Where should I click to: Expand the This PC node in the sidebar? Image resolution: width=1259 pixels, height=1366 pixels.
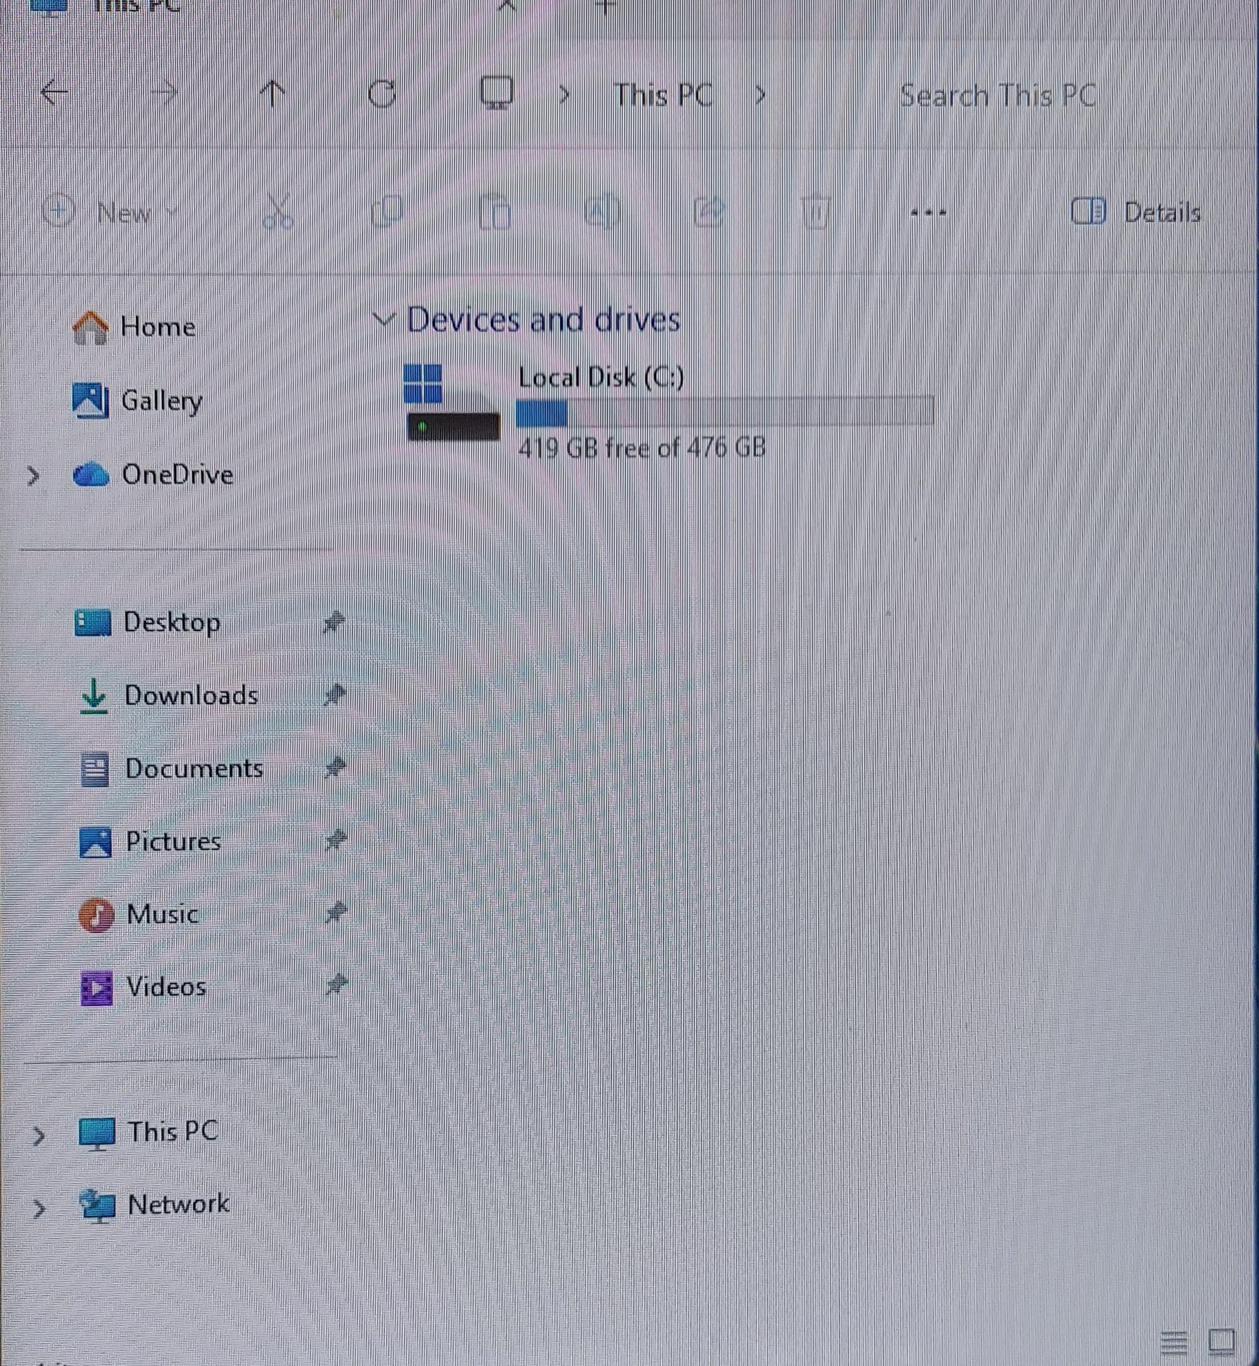coord(39,1136)
